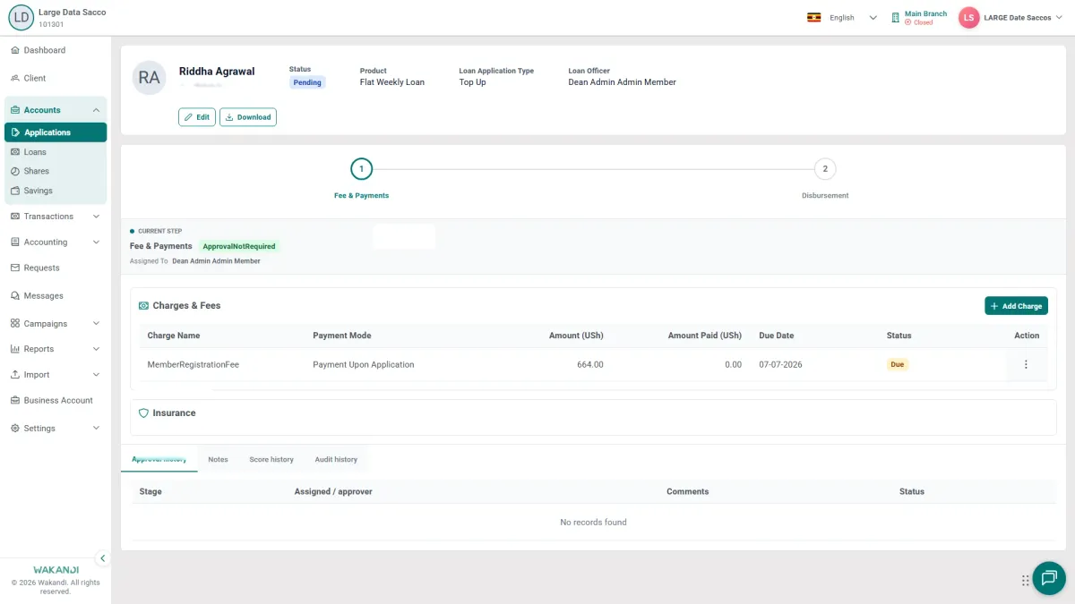Collapse the sidebar with arrow button

102,558
